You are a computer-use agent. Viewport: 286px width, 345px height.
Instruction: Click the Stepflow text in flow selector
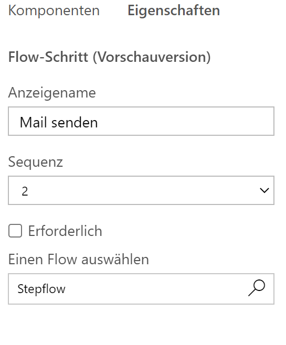pos(41,289)
